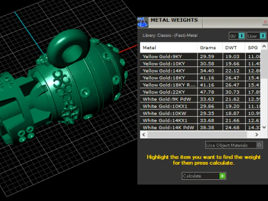Click the Calculate button

pyautogui.click(x=204, y=176)
